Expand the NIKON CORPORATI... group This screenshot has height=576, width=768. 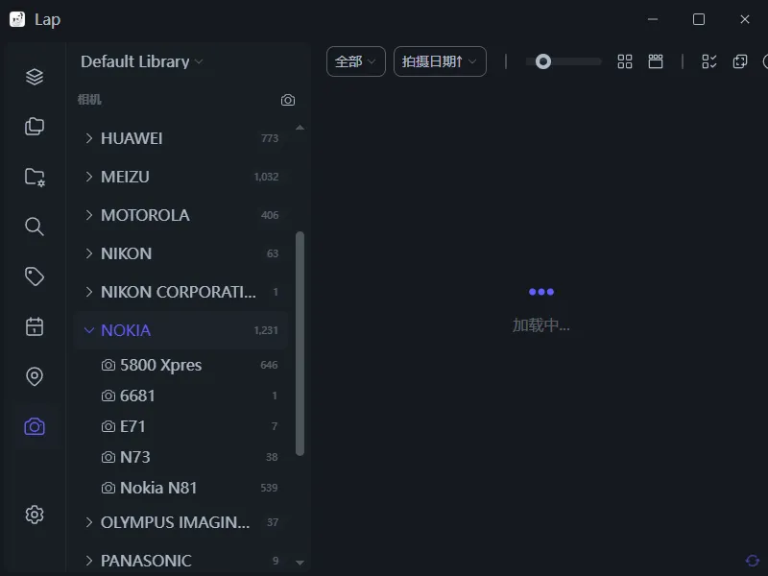point(88,292)
